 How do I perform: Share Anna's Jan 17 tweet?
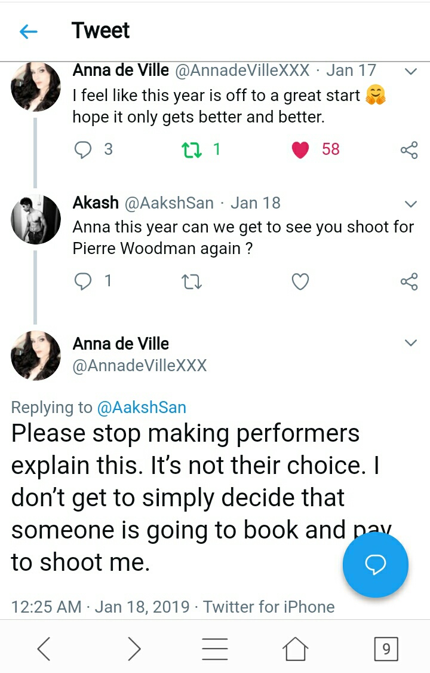tap(409, 150)
